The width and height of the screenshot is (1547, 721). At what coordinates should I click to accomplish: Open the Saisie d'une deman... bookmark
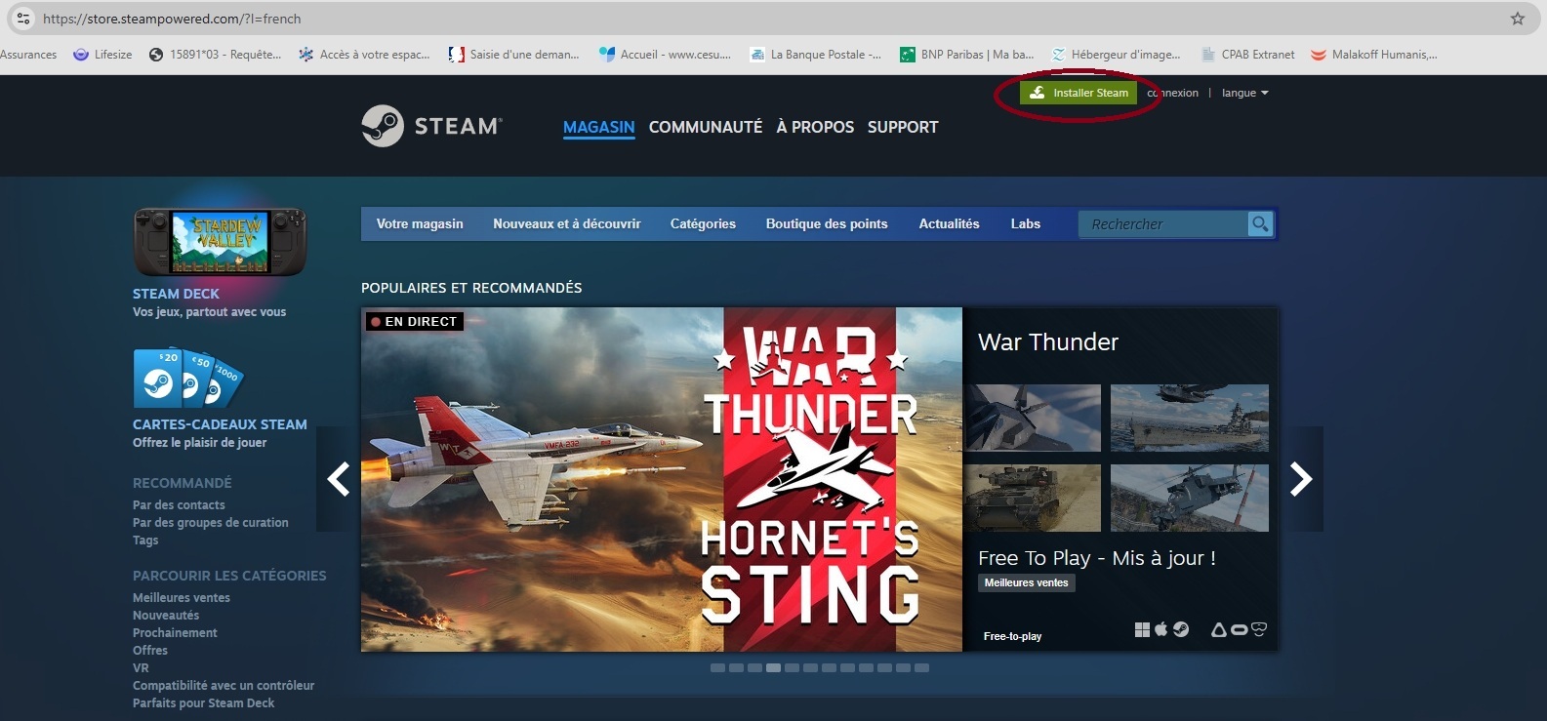[513, 55]
